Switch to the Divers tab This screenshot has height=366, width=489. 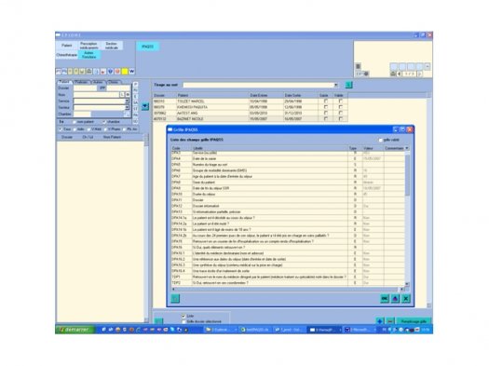coord(114,82)
